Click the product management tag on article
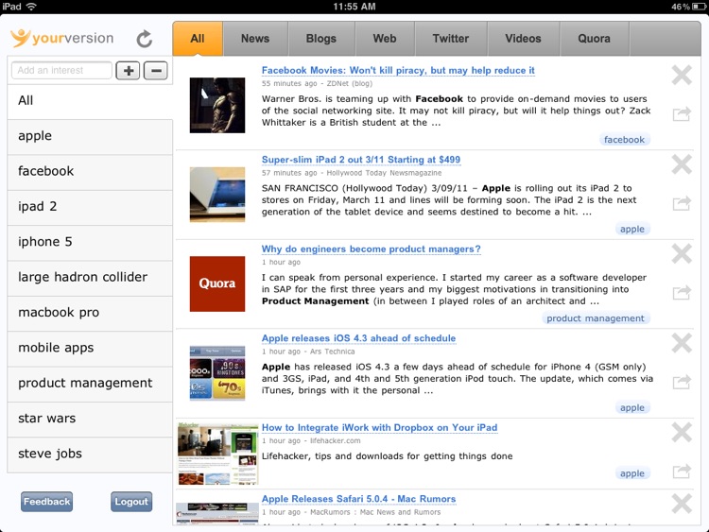Viewport: 709px width, 532px height. click(x=596, y=318)
